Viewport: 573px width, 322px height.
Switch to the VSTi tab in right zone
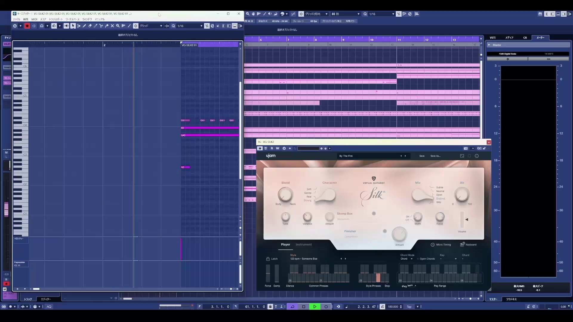point(493,38)
